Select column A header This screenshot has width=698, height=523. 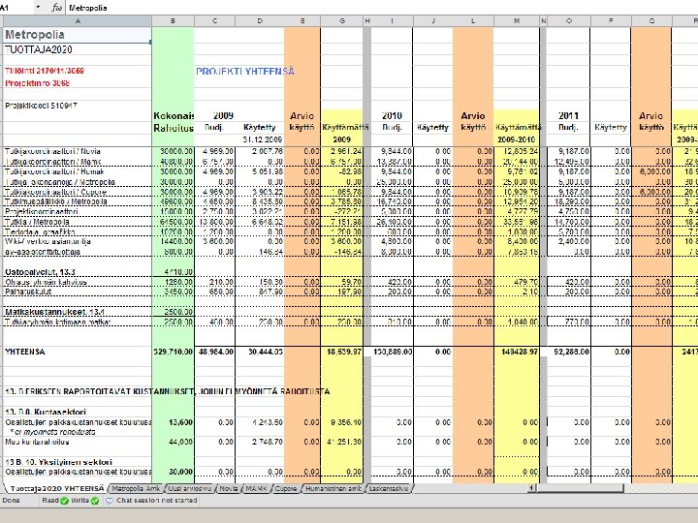pos(78,21)
